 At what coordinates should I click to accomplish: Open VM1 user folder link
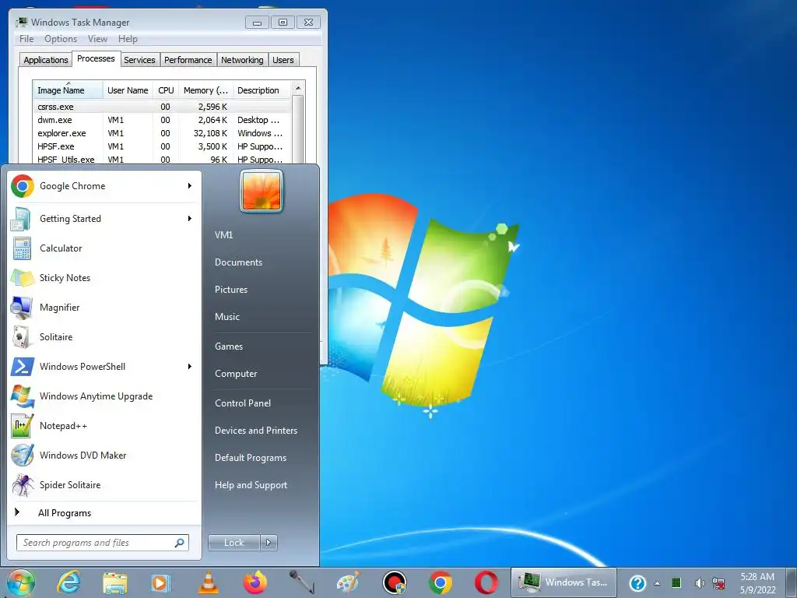(223, 235)
